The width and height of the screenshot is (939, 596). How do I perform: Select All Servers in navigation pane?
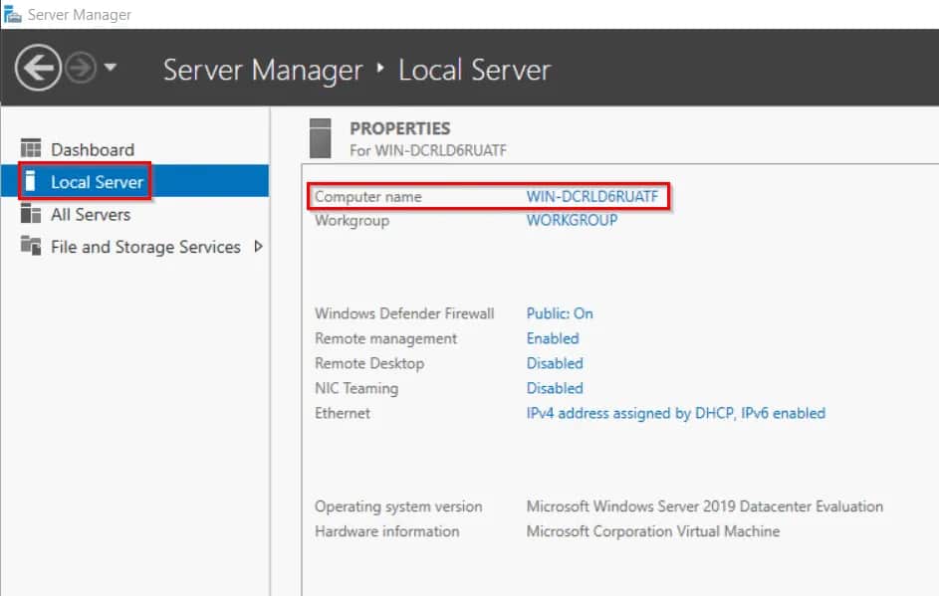(90, 214)
